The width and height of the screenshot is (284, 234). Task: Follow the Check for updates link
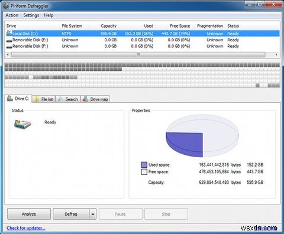coord(26,228)
